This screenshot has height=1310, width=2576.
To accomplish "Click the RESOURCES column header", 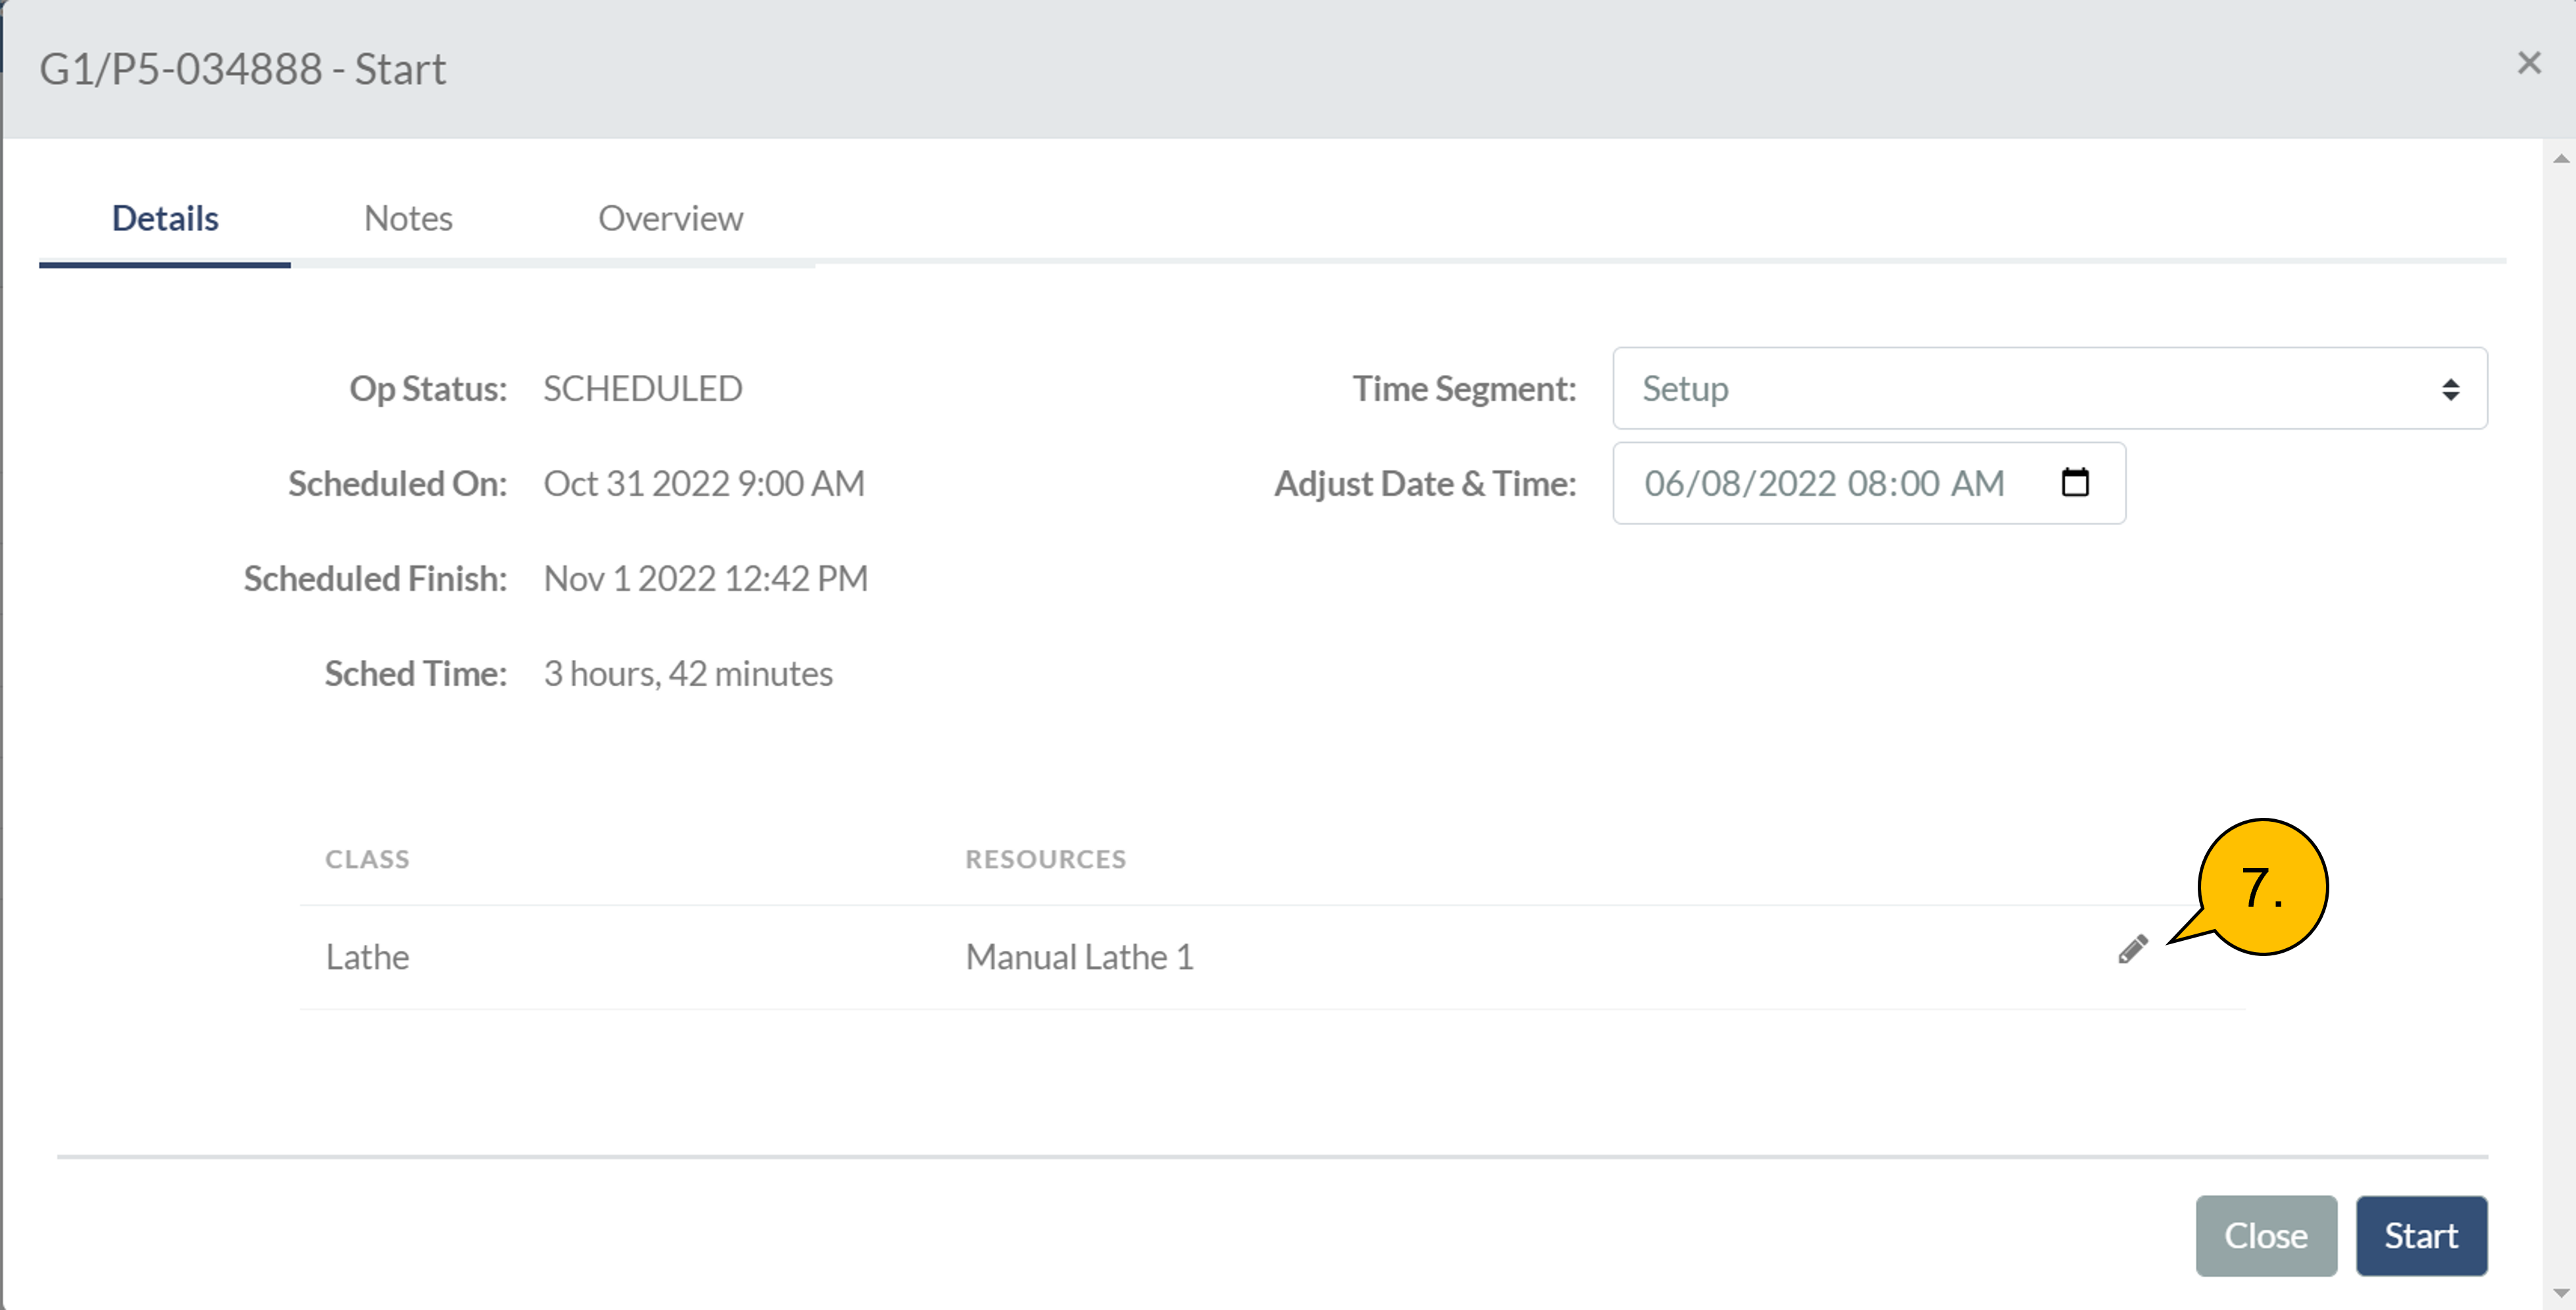I will 1045,859.
